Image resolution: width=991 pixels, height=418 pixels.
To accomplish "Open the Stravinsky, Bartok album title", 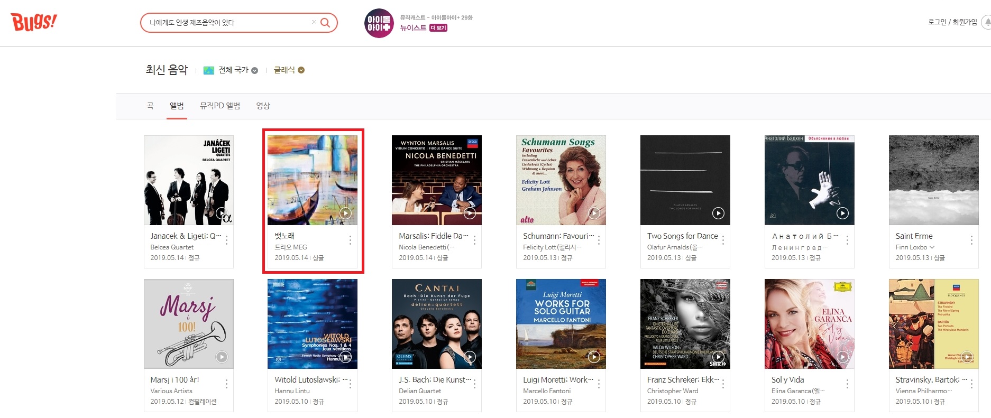I will (931, 380).
